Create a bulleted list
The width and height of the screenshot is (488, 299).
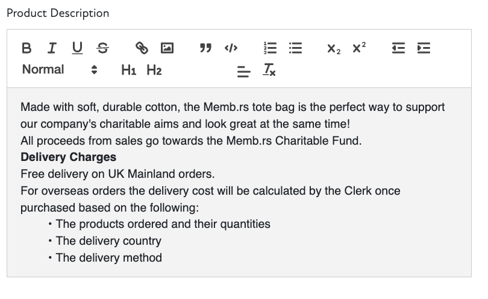pos(295,48)
